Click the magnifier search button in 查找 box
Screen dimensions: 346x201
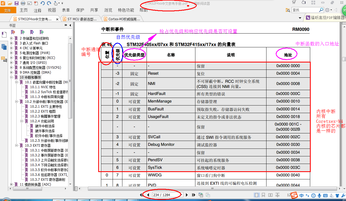[321, 10]
